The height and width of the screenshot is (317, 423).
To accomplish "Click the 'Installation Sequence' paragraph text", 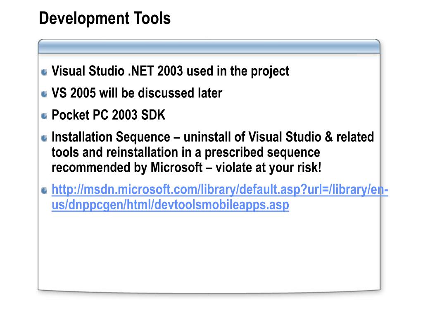I will (213, 152).
